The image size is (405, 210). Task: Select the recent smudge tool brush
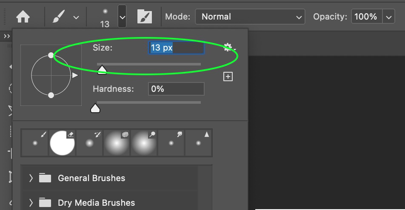click(171, 143)
